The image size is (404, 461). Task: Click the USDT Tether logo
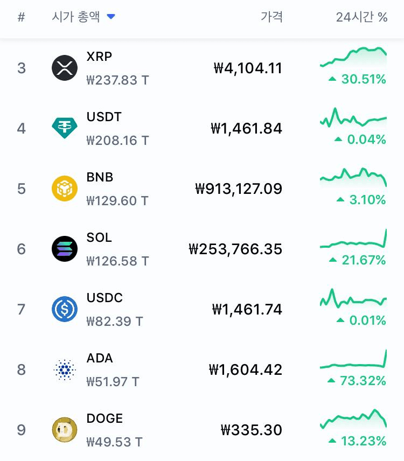(x=65, y=128)
